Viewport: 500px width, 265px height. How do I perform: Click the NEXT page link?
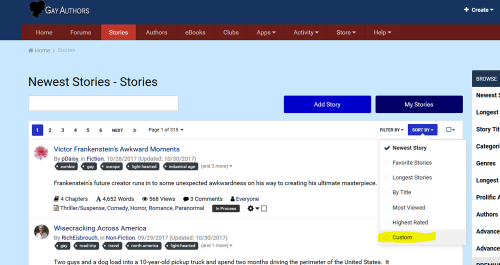117,130
